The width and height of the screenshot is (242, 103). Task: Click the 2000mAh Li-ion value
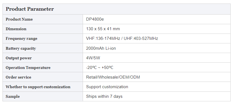point(101,48)
